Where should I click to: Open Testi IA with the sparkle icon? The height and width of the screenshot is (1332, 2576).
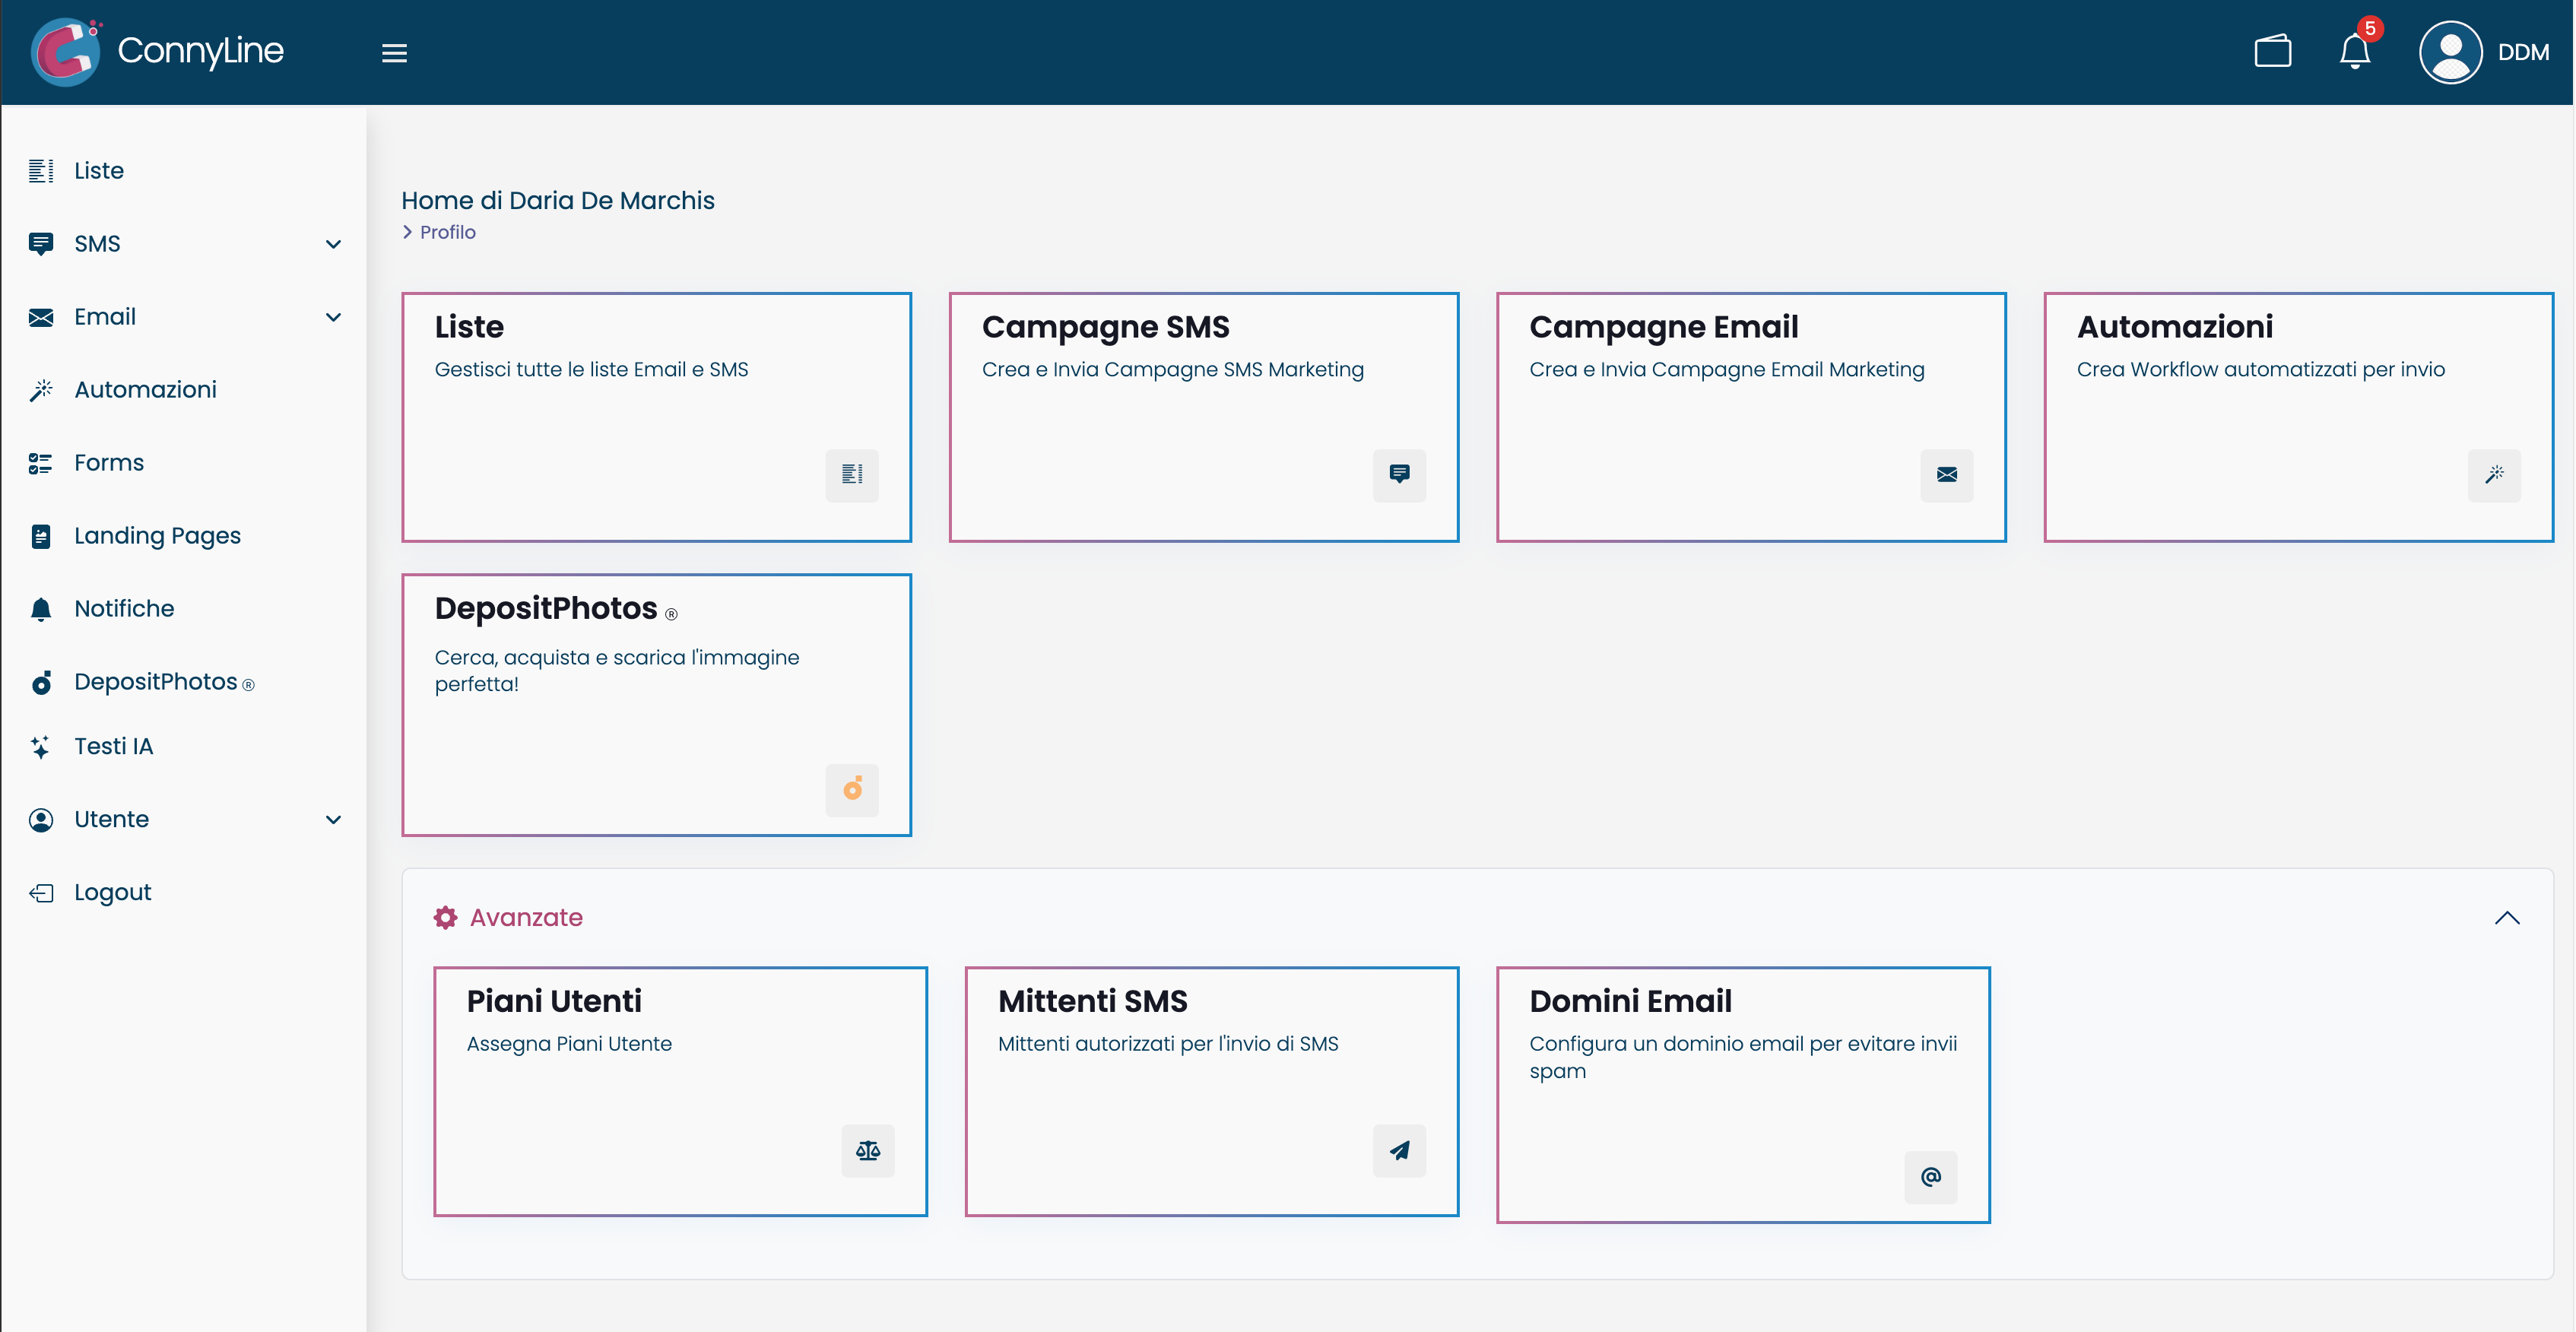point(41,746)
